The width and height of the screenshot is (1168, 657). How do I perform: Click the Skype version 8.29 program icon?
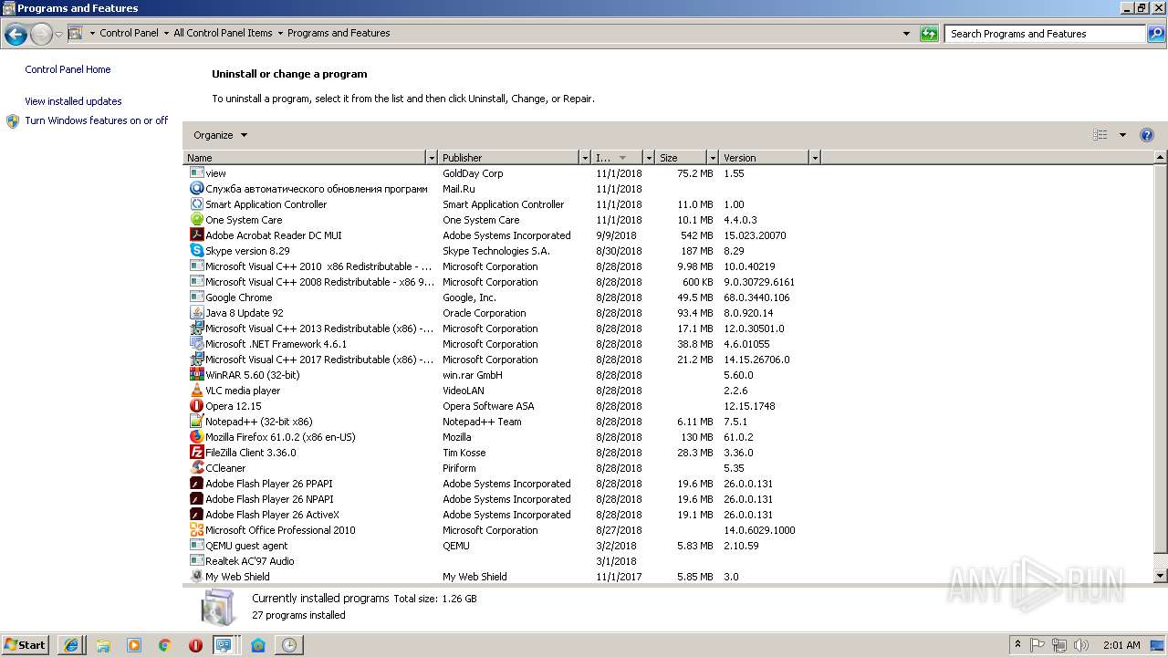[x=196, y=251]
